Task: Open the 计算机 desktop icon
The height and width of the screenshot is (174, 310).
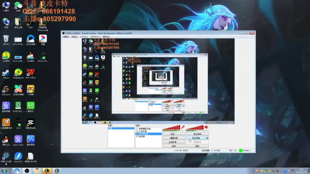Action: [x=6, y=6]
